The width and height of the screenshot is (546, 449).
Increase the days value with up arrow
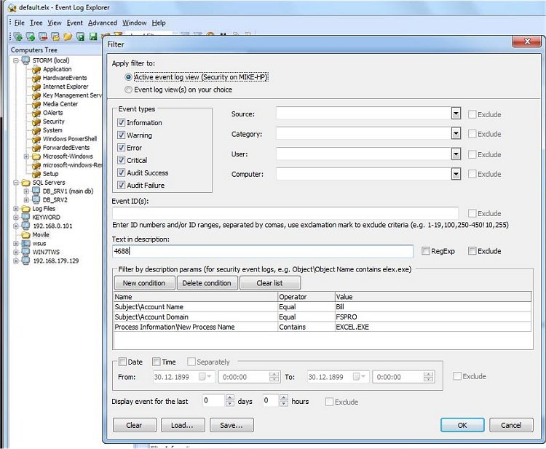(230, 398)
